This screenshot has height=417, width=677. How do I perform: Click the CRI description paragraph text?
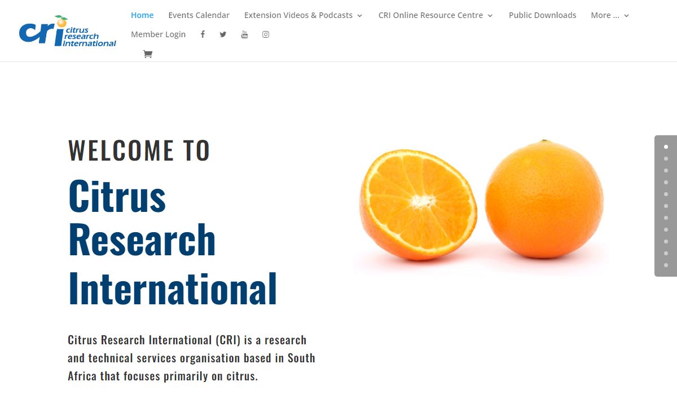coord(191,358)
